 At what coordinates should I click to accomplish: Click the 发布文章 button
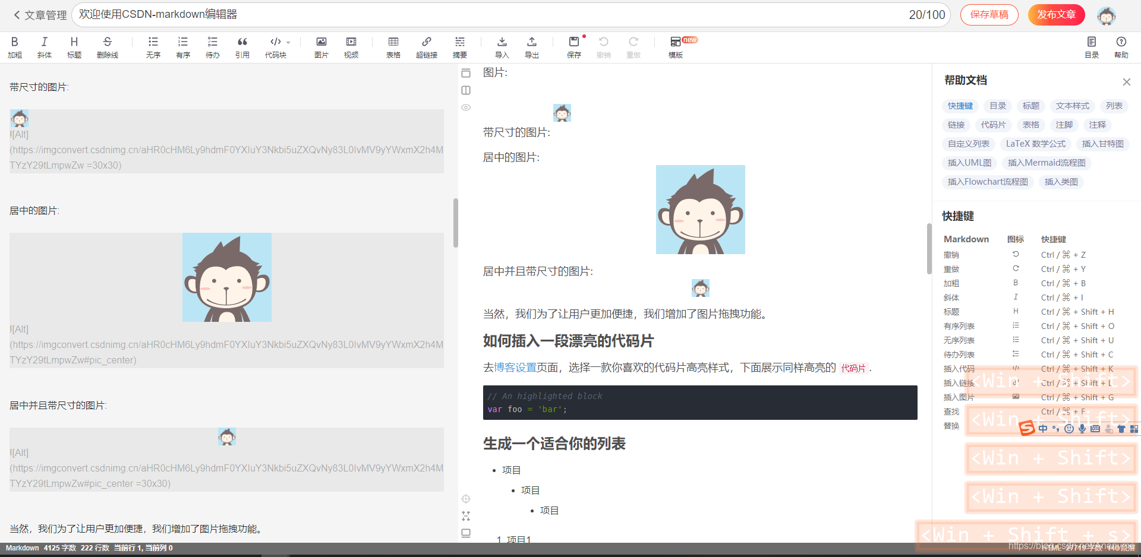1057,15
